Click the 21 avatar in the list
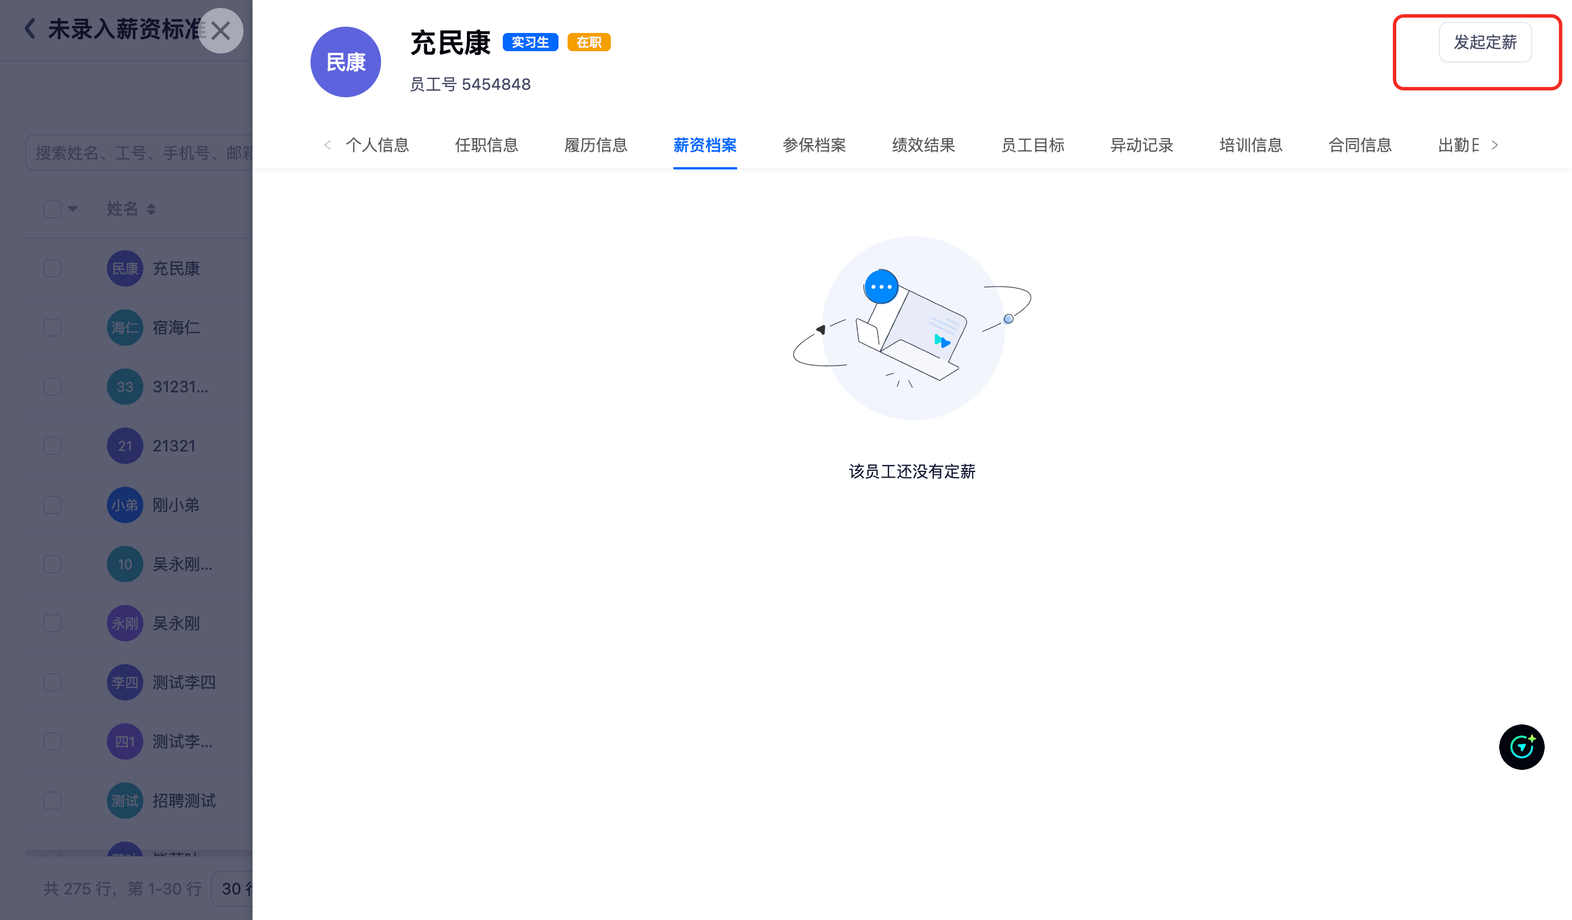 [125, 446]
